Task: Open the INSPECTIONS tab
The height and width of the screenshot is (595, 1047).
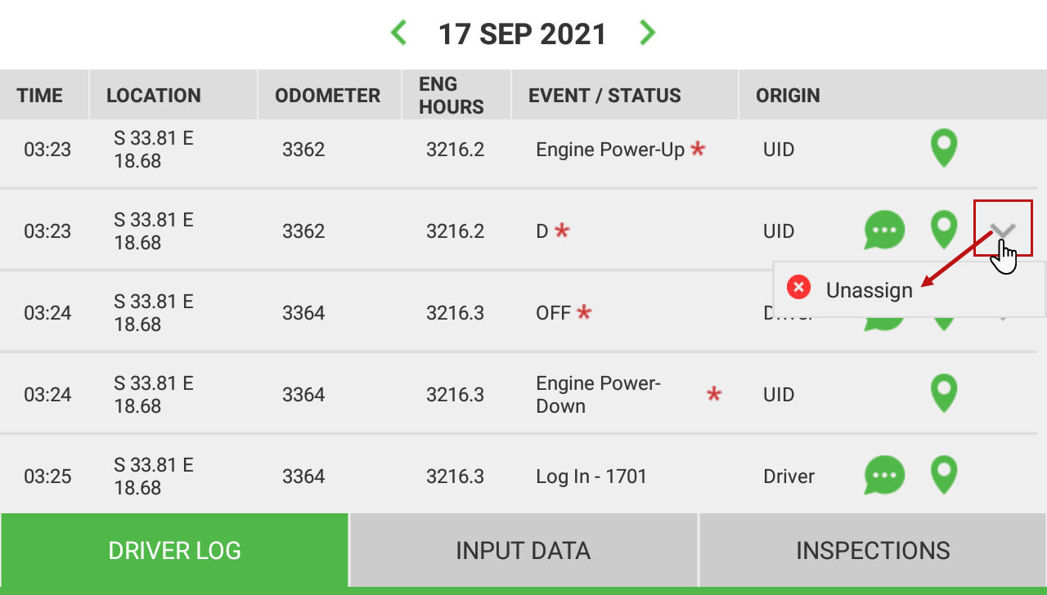Action: pyautogui.click(x=873, y=550)
